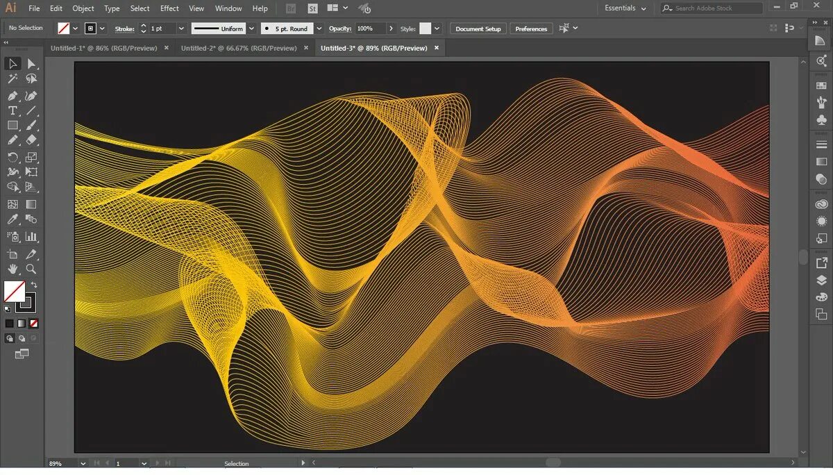The height and width of the screenshot is (475, 833).
Task: Open the 5 pt. Round brush dropdown
Action: click(x=319, y=28)
